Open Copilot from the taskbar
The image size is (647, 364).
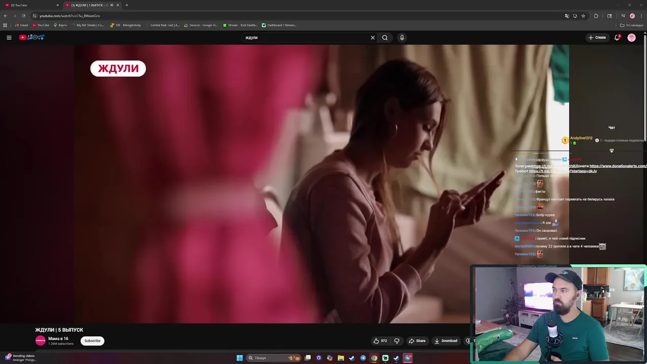(330, 358)
